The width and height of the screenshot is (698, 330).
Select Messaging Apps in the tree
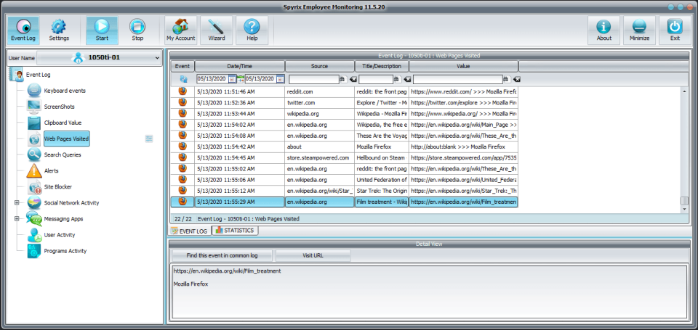tap(63, 218)
